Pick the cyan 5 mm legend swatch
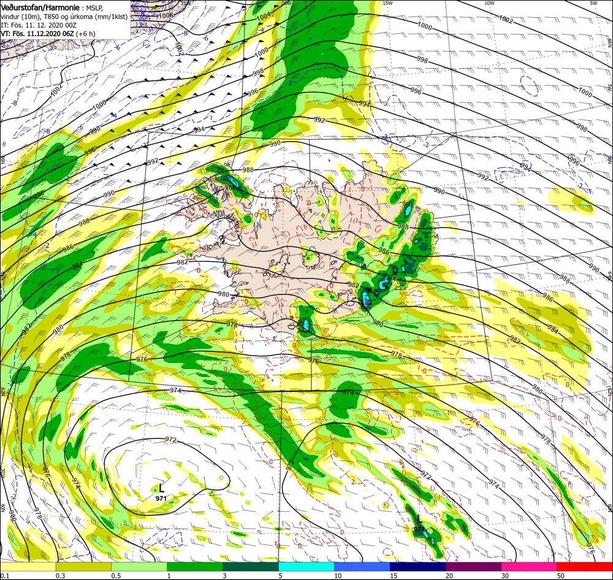The height and width of the screenshot is (580, 613). (306, 567)
